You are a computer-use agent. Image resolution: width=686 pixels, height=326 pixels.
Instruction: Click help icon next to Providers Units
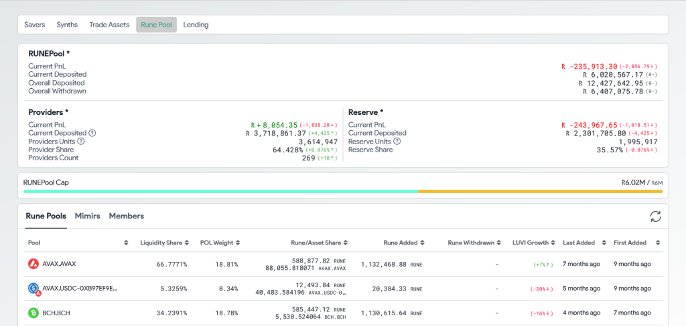[x=81, y=141]
